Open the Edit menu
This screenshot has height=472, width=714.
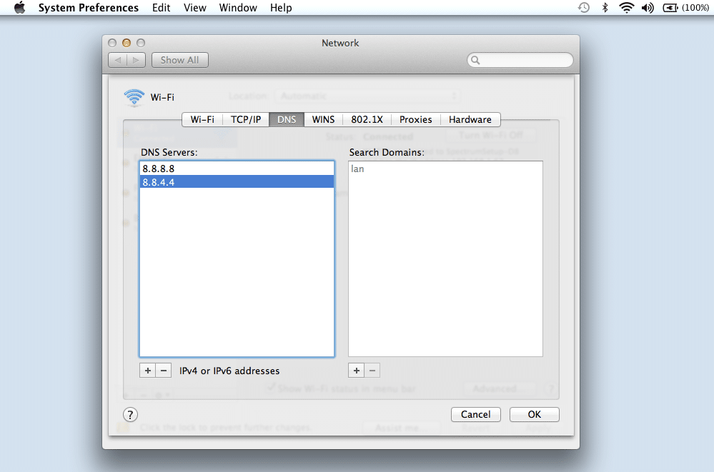click(161, 8)
